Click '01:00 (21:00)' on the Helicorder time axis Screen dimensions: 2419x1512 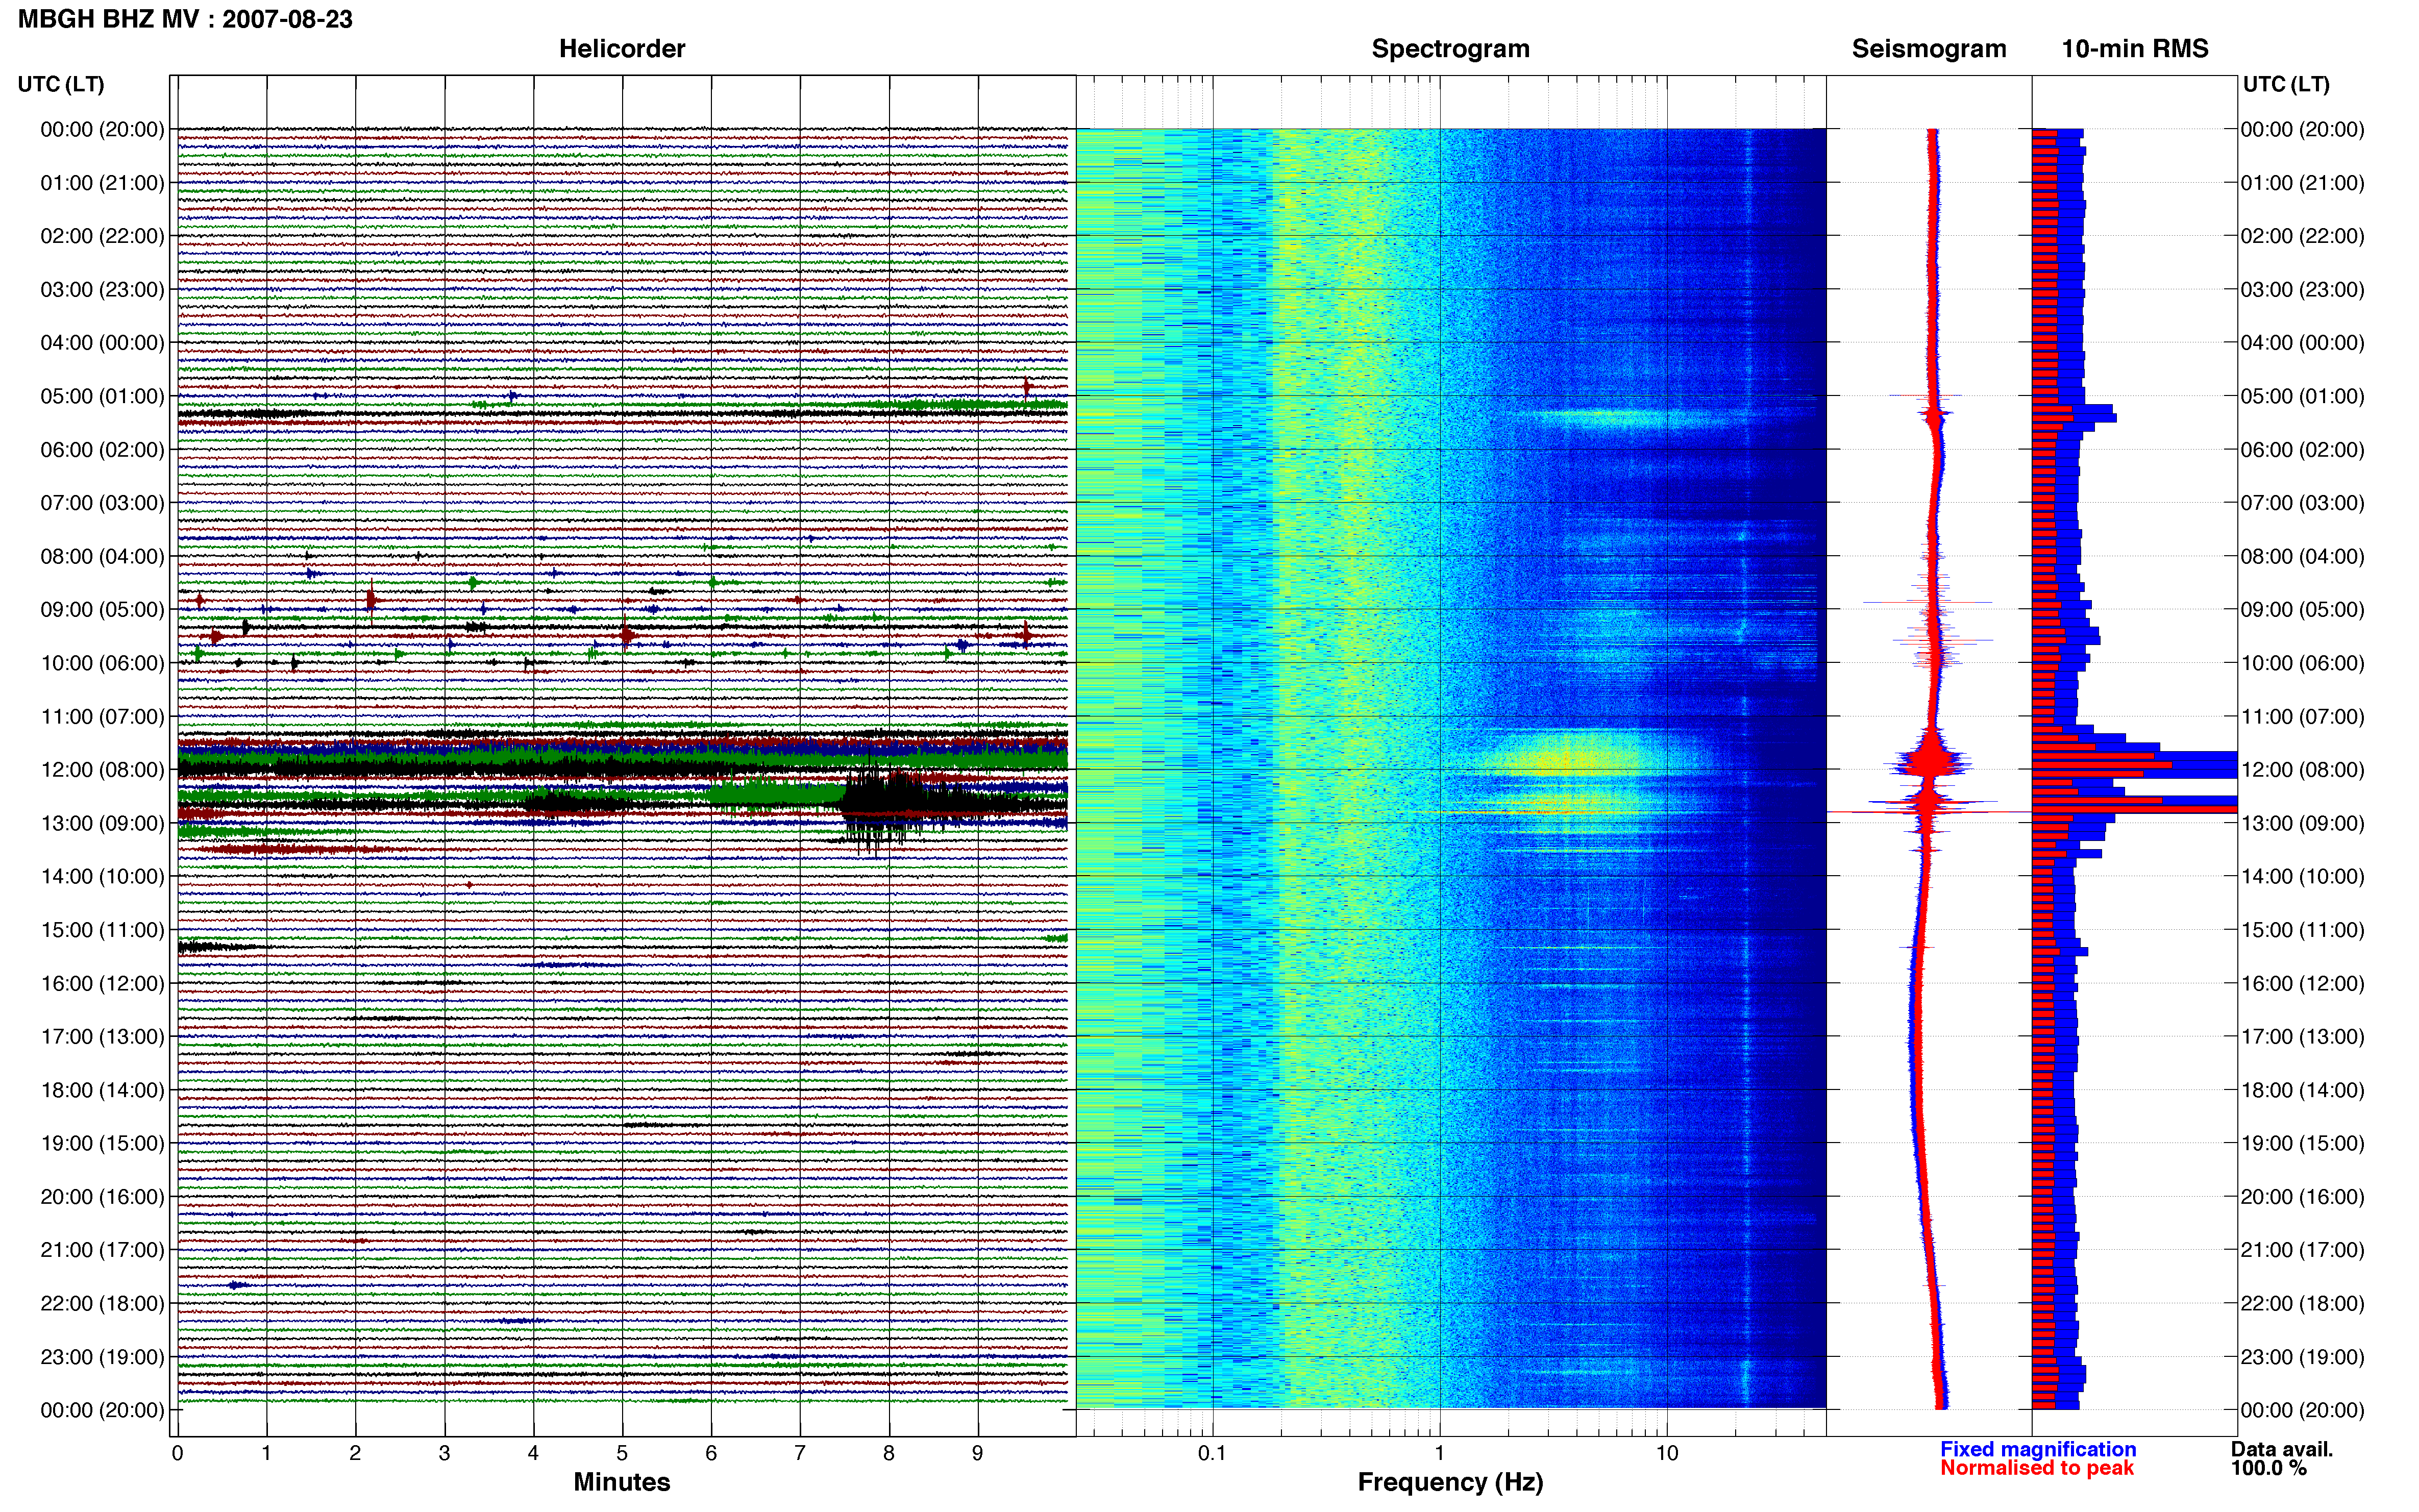(102, 183)
